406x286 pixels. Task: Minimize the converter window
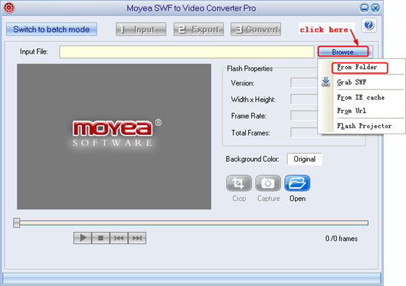(364, 8)
